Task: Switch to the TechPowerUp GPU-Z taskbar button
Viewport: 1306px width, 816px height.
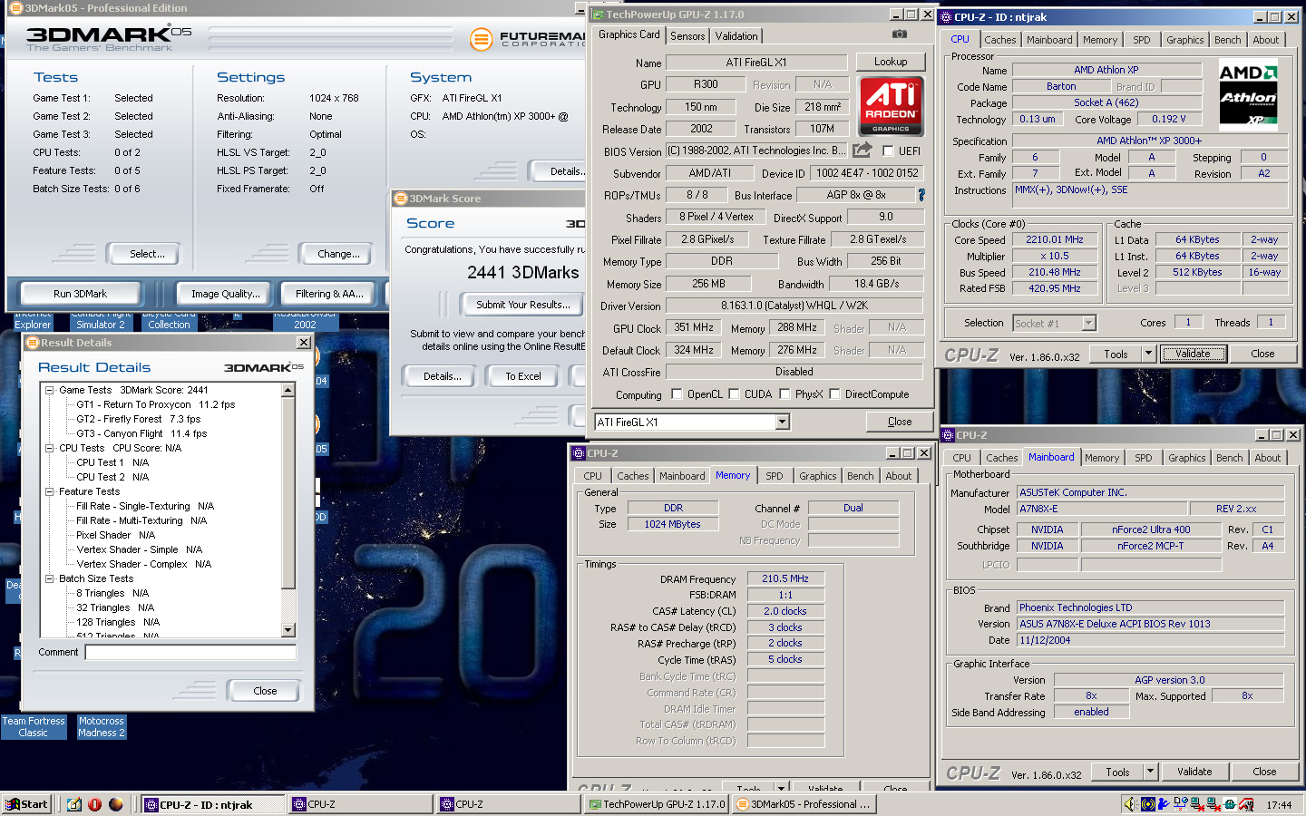Action: (x=657, y=804)
